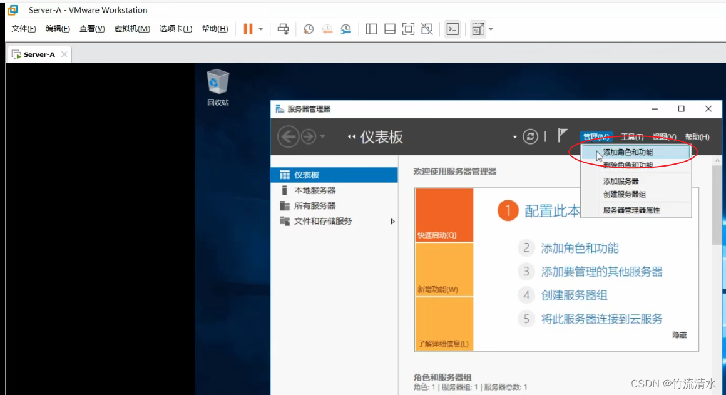This screenshot has width=726, height=395.
Task: Select the Server-A tab
Action: click(x=39, y=54)
